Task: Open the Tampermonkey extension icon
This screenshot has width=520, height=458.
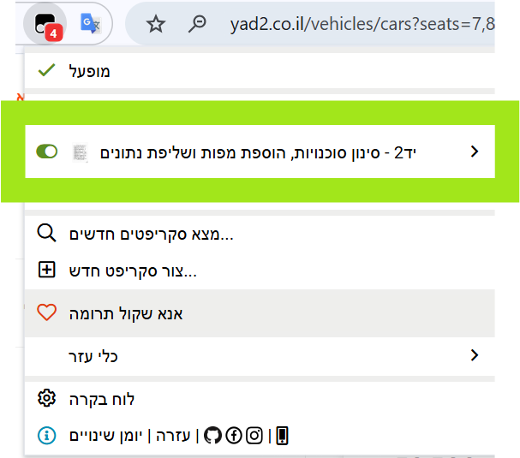Action: (x=45, y=24)
